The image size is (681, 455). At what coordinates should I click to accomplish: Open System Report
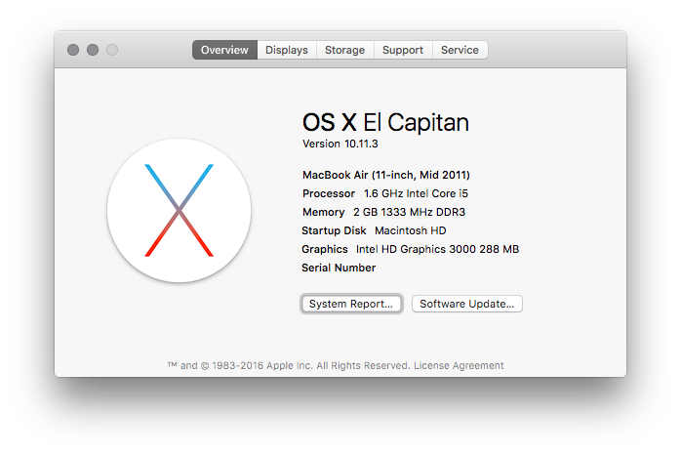coord(351,304)
